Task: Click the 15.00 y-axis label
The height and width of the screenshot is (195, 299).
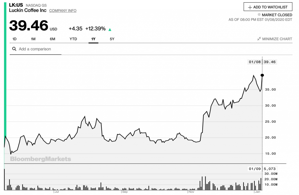Action: 270,153
